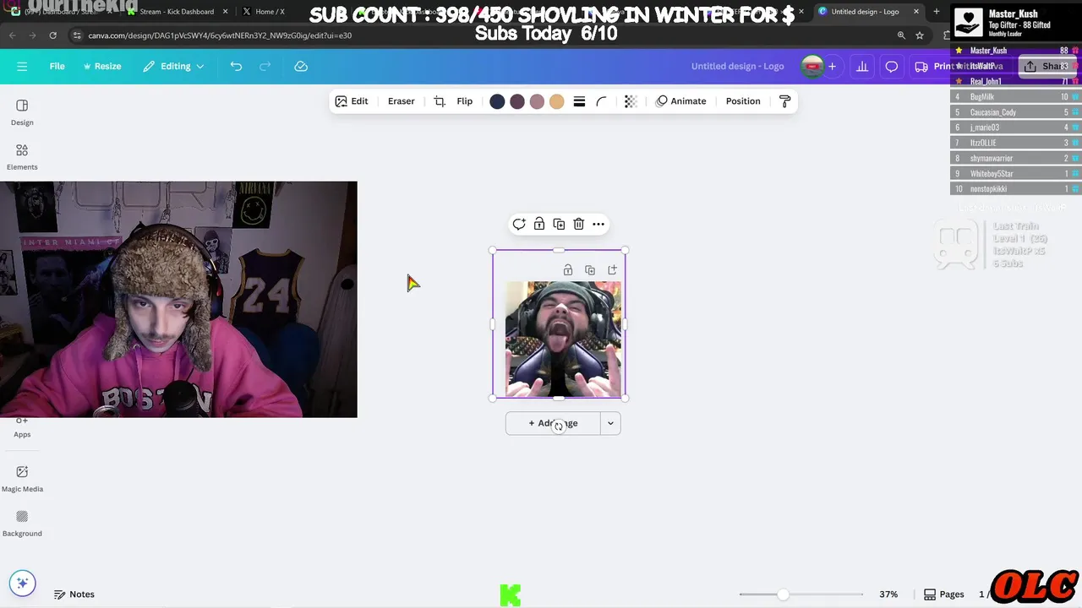Open the corner rounding icon
The height and width of the screenshot is (608, 1082).
(x=601, y=101)
